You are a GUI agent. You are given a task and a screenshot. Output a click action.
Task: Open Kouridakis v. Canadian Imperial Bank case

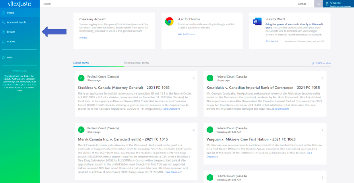[x=263, y=88]
